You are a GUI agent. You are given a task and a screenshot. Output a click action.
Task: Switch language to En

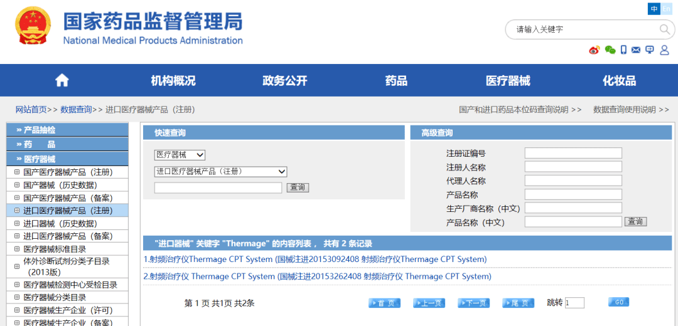[666, 9]
